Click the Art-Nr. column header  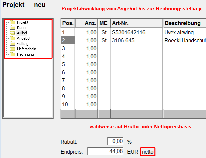coord(136,23)
